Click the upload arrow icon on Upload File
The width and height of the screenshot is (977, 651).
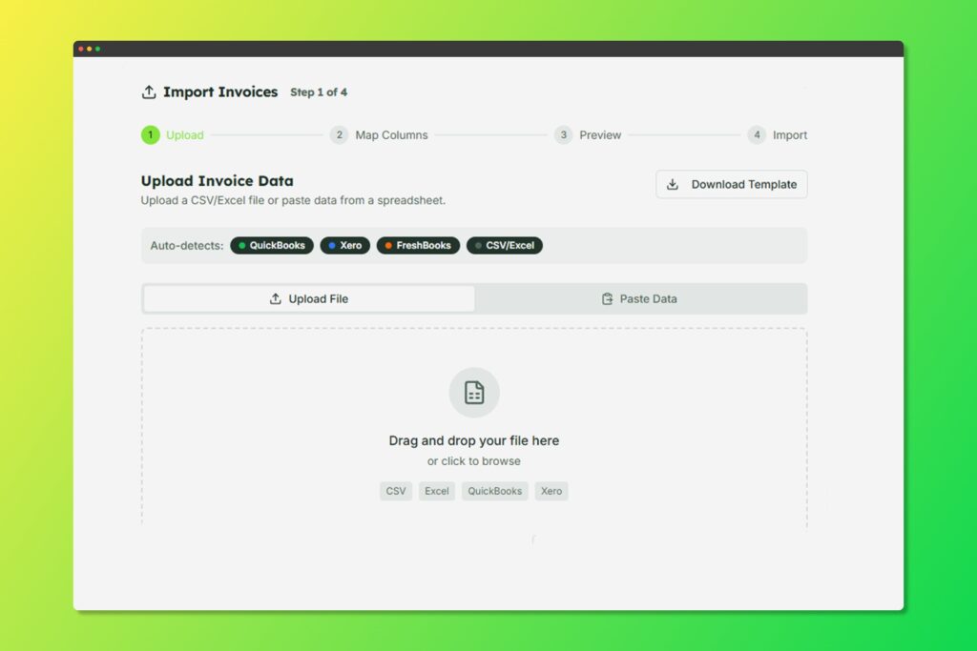coord(276,299)
